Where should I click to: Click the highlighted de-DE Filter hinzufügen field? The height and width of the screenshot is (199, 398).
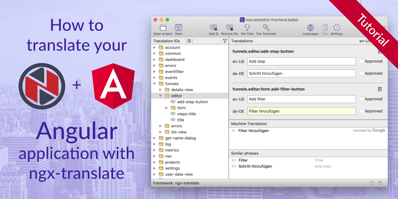(x=301, y=111)
